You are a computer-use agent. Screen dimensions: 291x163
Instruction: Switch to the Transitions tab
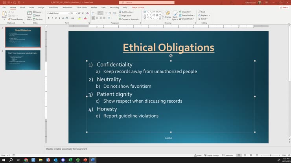(x=53, y=7)
